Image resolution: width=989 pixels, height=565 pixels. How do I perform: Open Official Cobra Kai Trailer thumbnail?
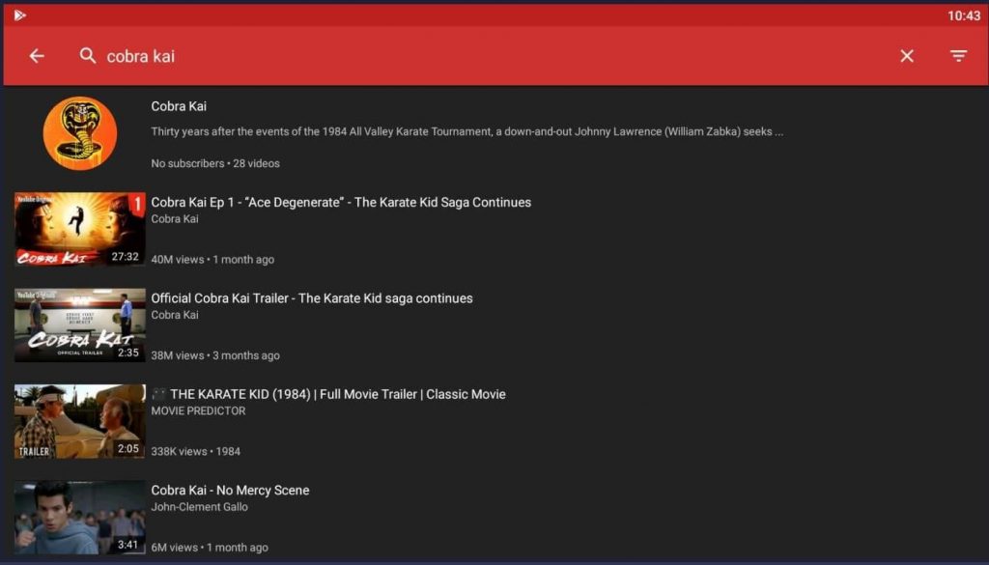coord(80,325)
